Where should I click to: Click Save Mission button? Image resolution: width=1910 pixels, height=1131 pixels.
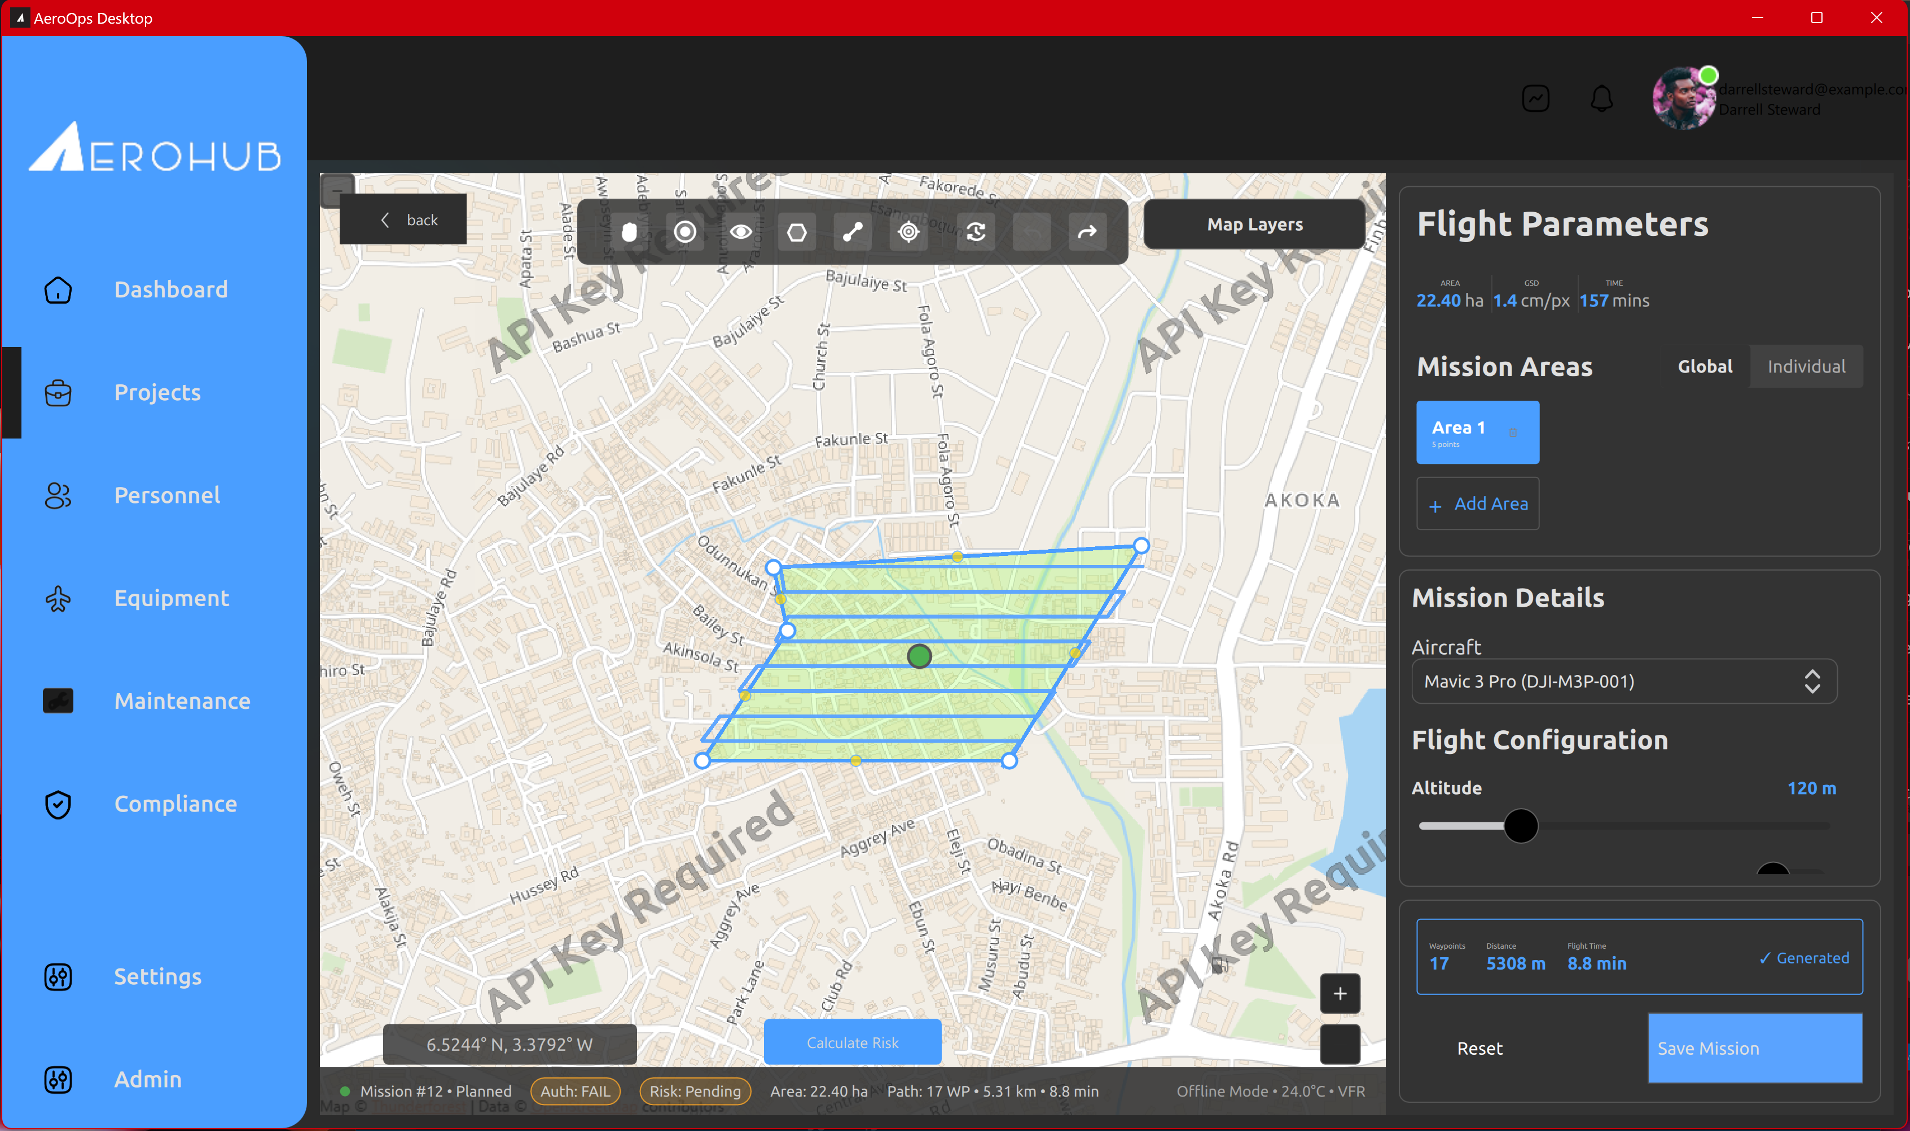click(1755, 1049)
